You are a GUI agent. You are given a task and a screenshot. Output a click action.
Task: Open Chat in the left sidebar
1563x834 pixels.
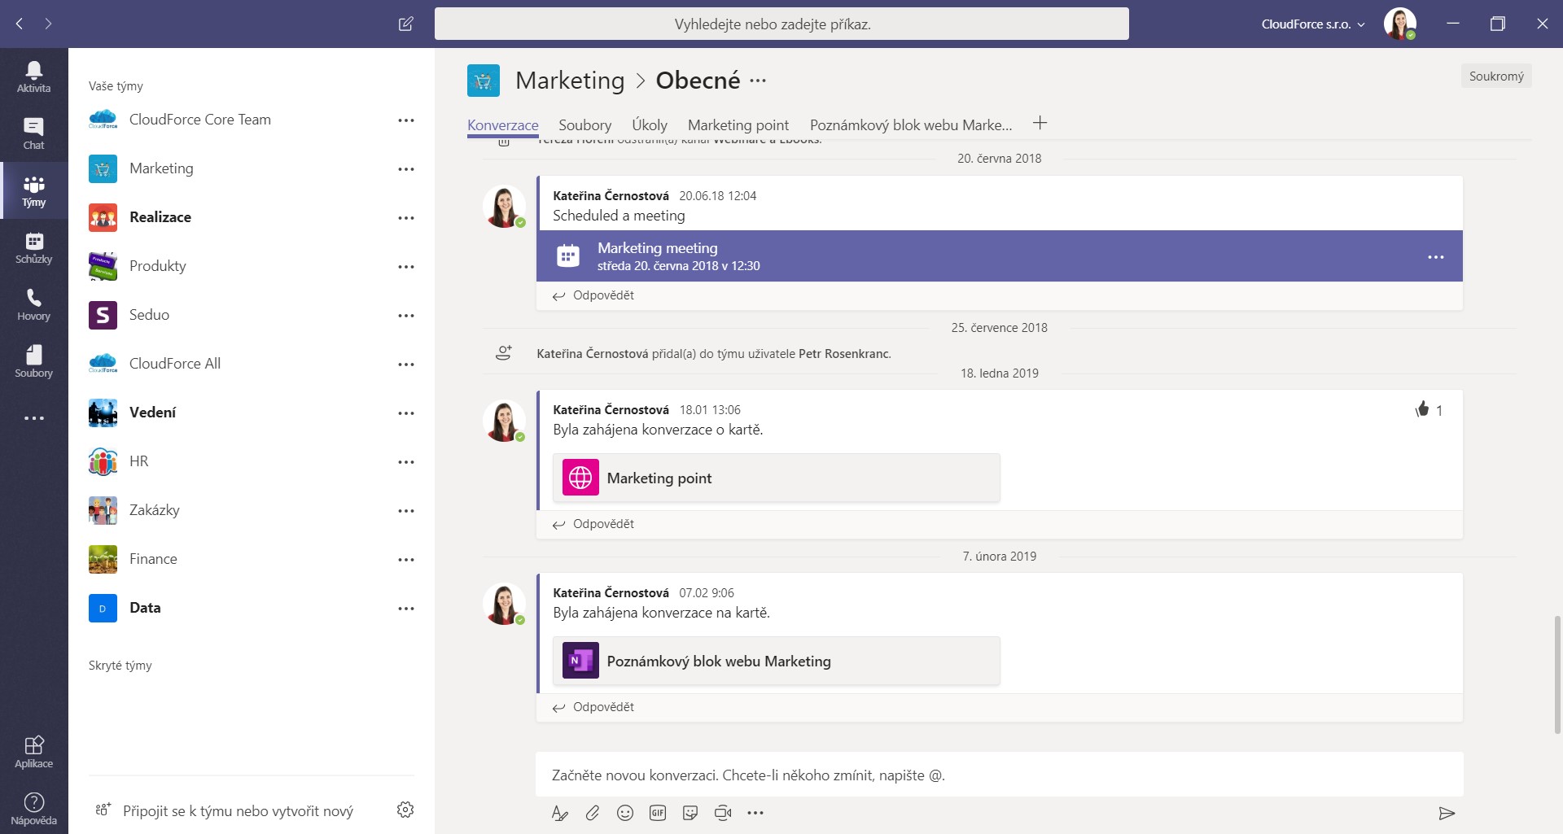pyautogui.click(x=33, y=133)
